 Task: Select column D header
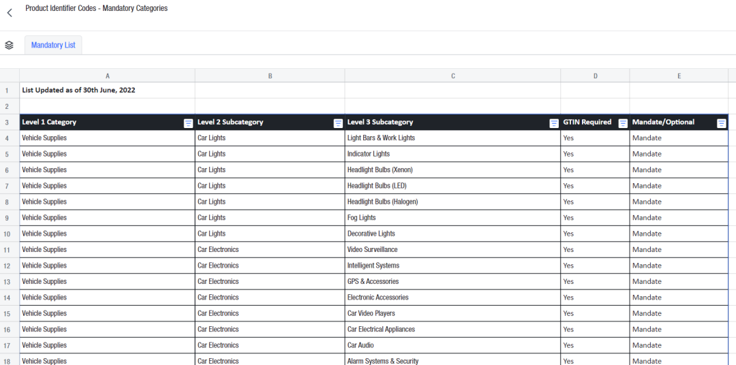click(x=595, y=76)
